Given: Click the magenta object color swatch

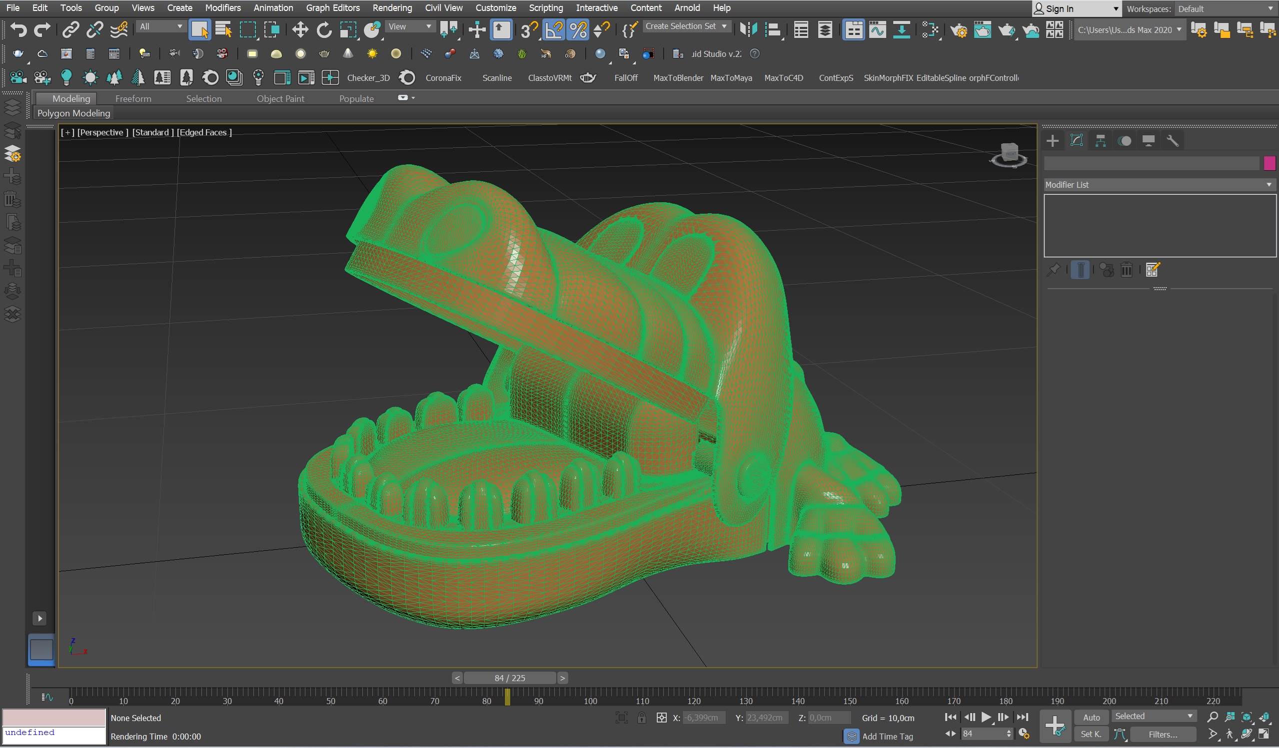Looking at the screenshot, I should pyautogui.click(x=1270, y=163).
